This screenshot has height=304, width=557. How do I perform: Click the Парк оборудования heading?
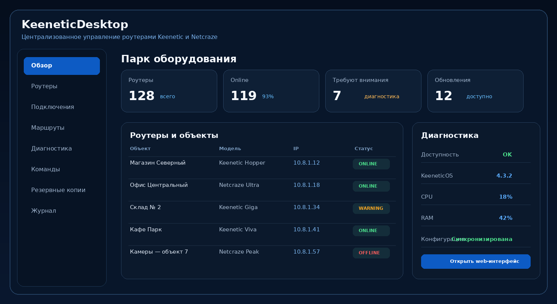pos(179,59)
